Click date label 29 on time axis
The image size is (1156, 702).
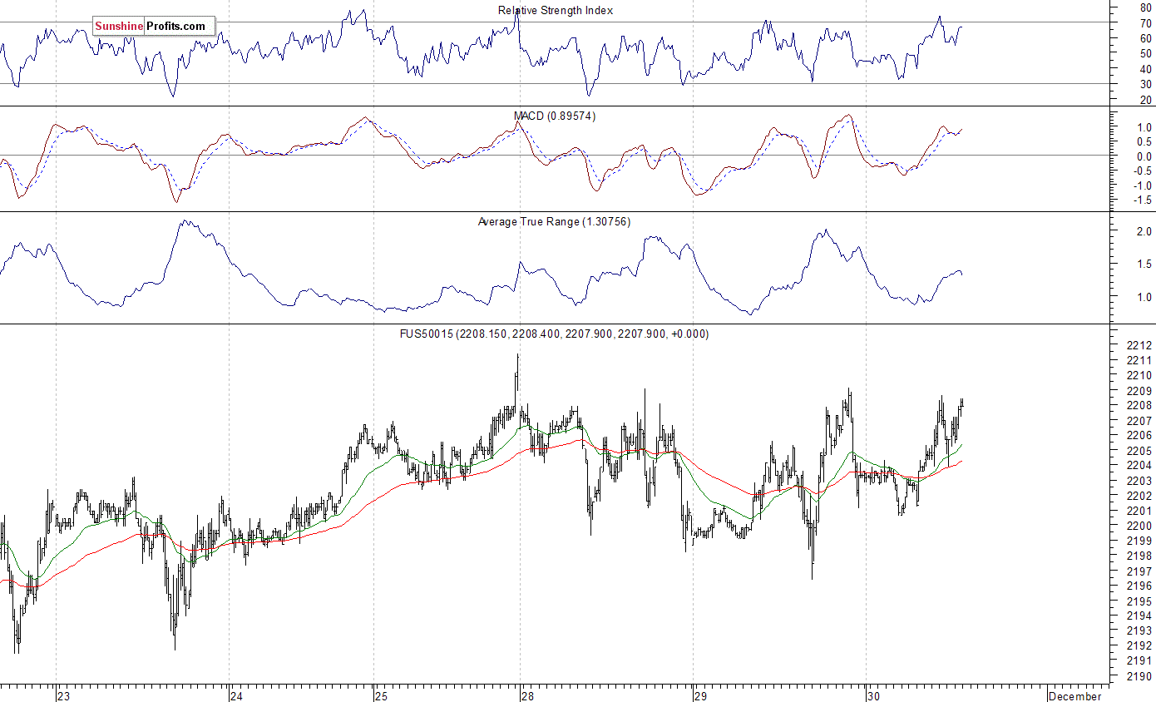701,695
